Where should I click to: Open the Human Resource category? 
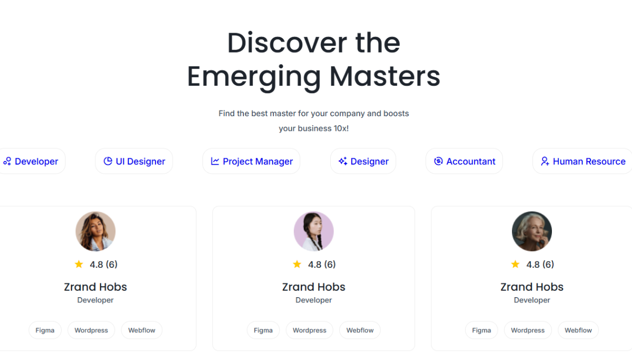coord(582,161)
